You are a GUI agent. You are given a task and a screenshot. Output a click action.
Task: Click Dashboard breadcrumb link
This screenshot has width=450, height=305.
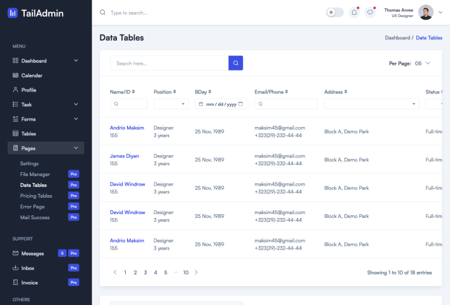tap(397, 38)
